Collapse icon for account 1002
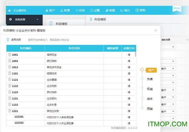The height and width of the screenshot is (132, 189). [10, 61]
